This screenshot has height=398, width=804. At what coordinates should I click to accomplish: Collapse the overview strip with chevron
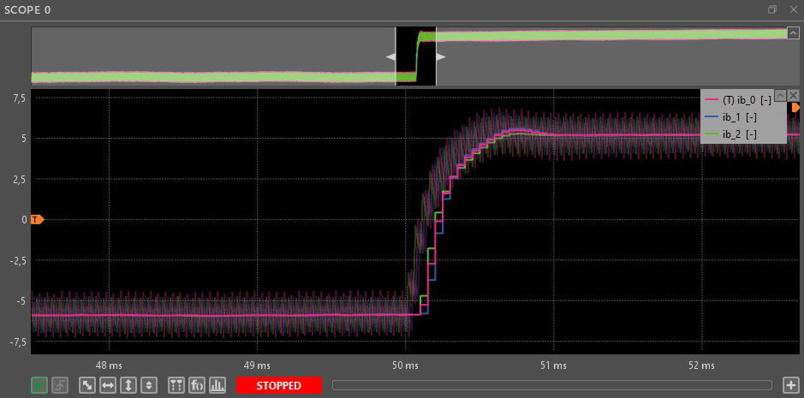(x=793, y=33)
